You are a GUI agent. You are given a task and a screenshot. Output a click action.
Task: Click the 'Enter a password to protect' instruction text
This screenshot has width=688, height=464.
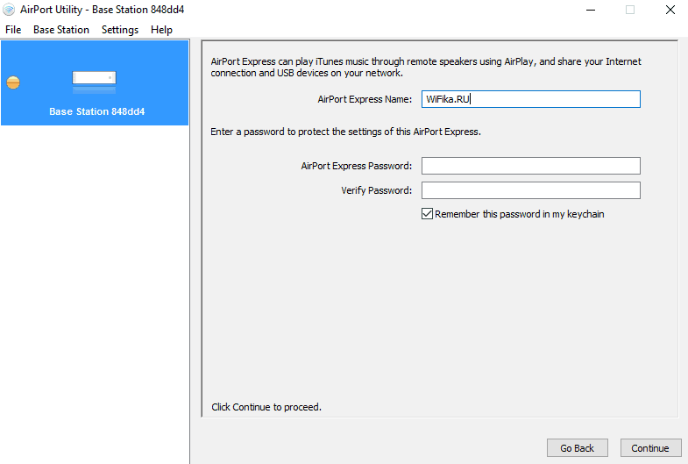coord(346,132)
